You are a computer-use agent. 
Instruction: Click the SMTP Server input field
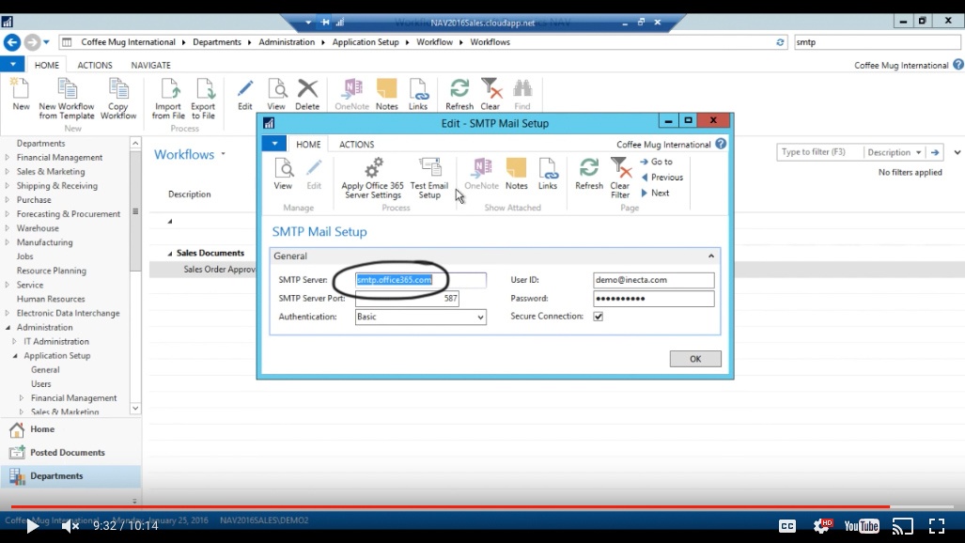pyautogui.click(x=420, y=280)
